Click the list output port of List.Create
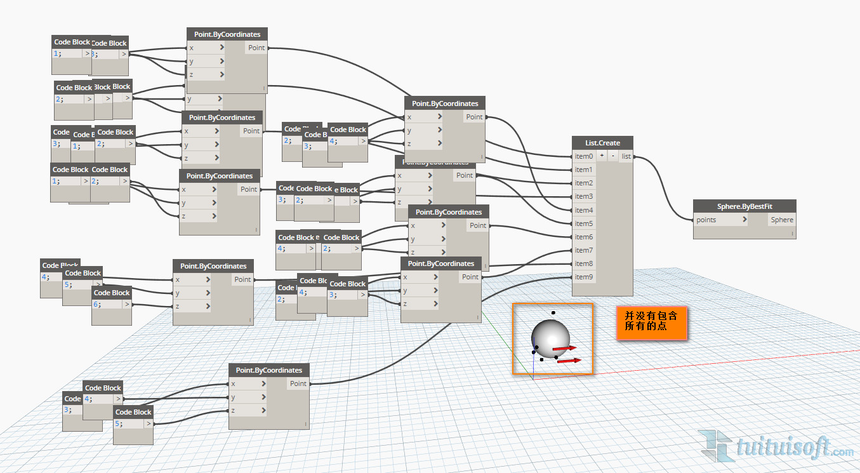 [626, 156]
